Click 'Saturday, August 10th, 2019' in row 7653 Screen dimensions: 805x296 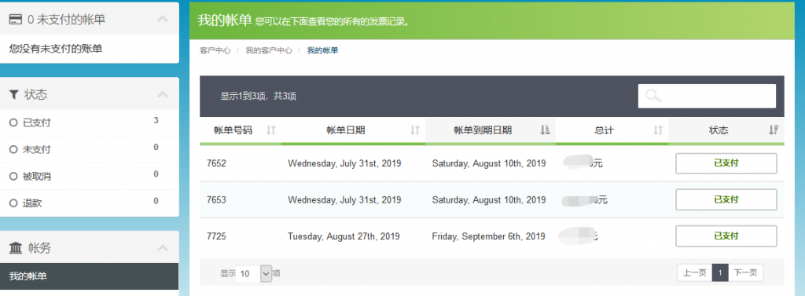pos(488,199)
